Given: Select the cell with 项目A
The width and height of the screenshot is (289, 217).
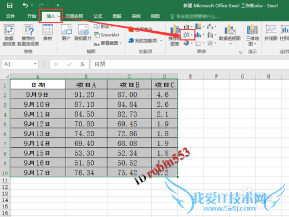Looking at the screenshot, I should coord(86,85).
